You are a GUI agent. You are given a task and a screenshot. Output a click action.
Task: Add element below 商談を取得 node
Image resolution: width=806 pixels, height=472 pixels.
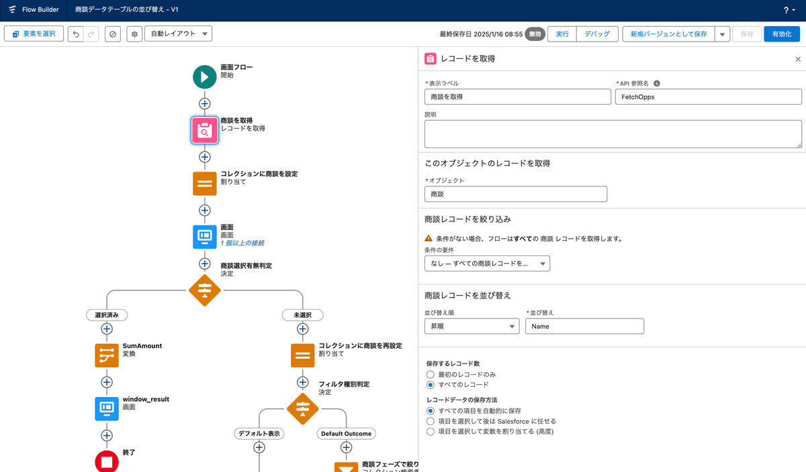pos(205,157)
